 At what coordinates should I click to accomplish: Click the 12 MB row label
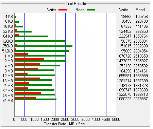[8, 76]
